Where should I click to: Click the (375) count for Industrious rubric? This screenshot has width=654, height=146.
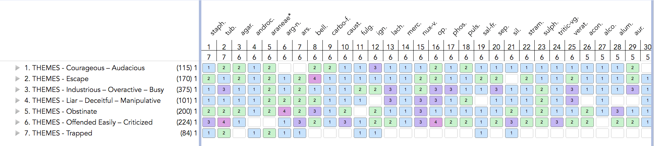pos(184,89)
